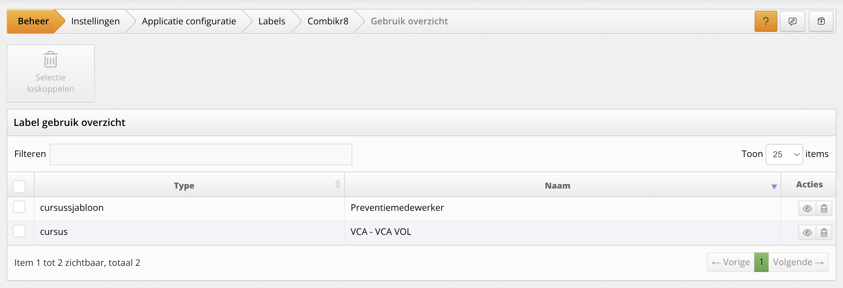
Task: Check the cursussjabloon row checkbox
Action: pos(19,207)
